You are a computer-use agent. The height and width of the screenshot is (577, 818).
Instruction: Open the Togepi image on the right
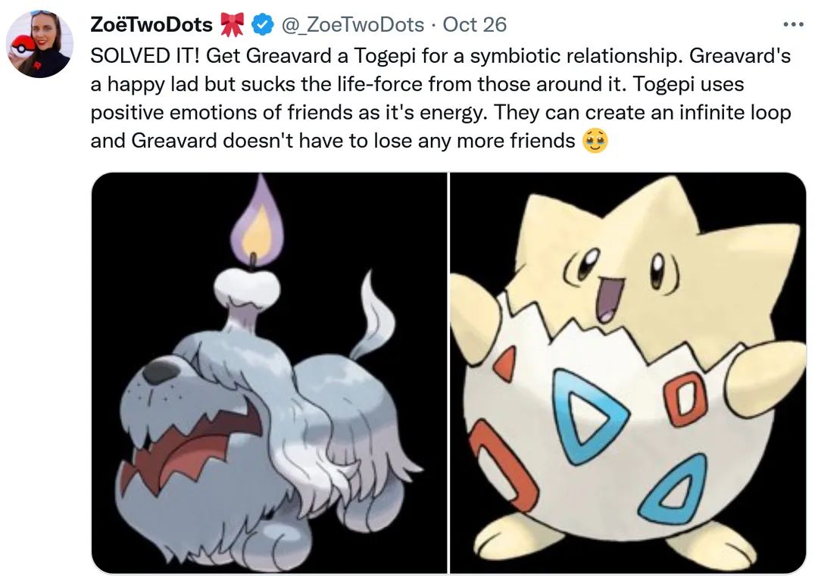(x=628, y=373)
